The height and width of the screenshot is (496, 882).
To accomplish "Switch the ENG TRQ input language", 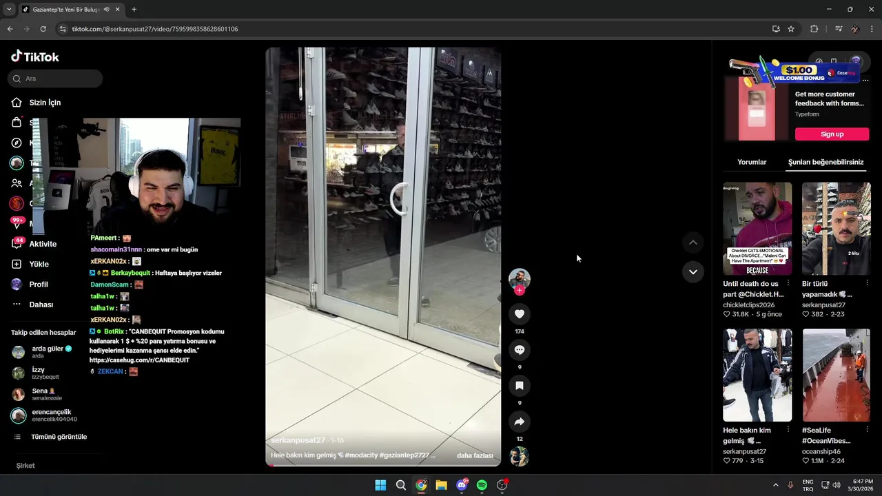I will pos(808,485).
